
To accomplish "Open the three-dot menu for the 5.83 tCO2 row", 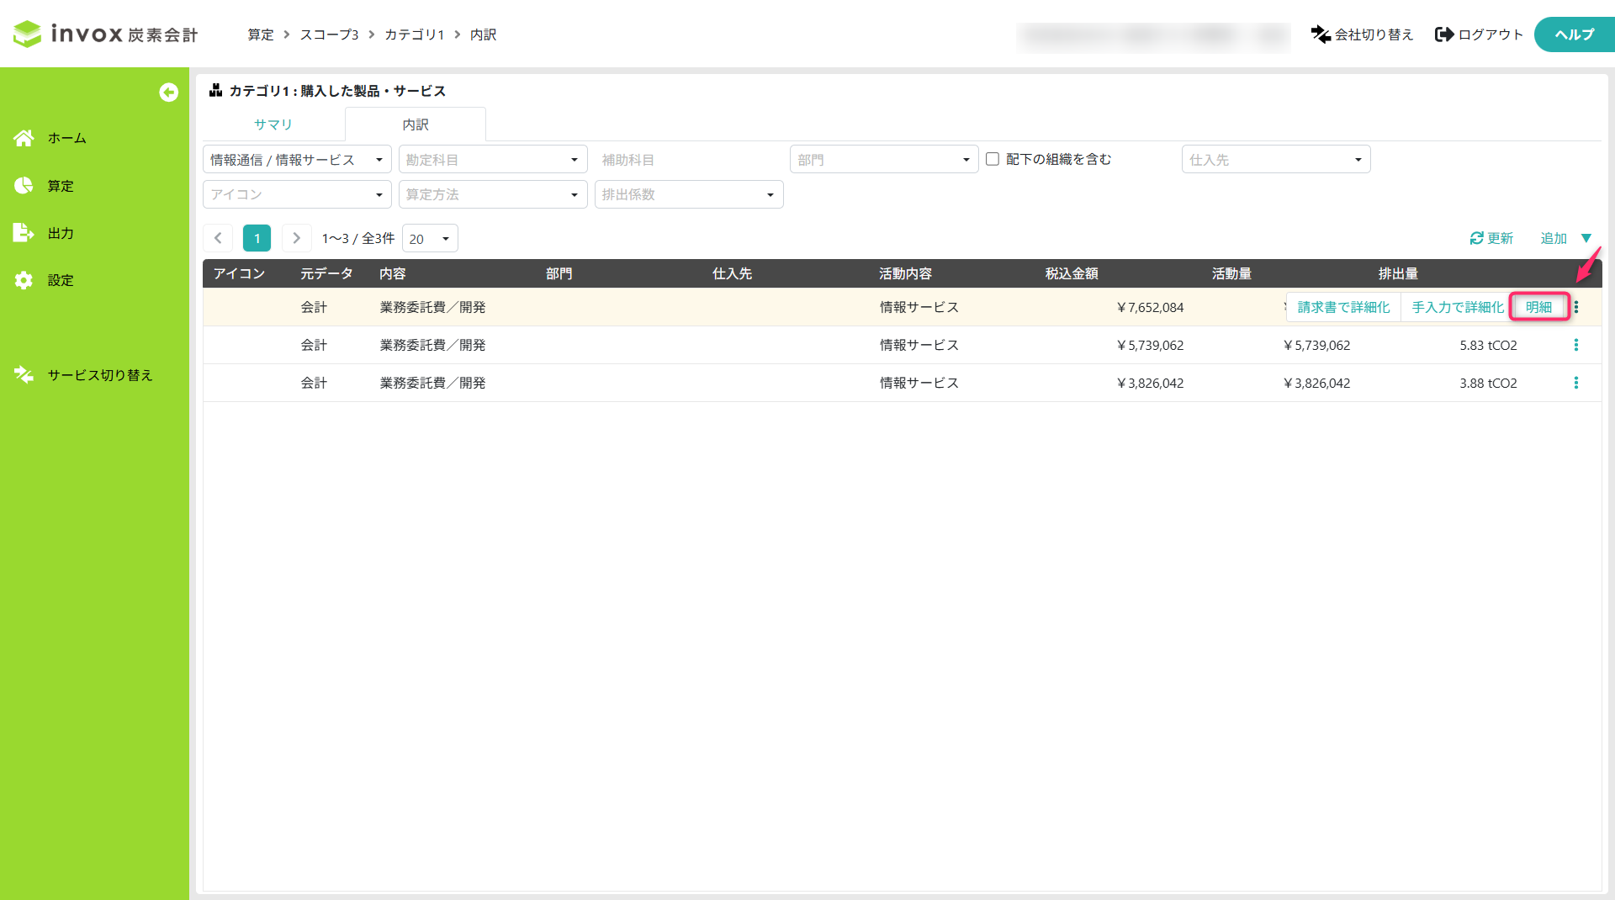I will tap(1576, 345).
